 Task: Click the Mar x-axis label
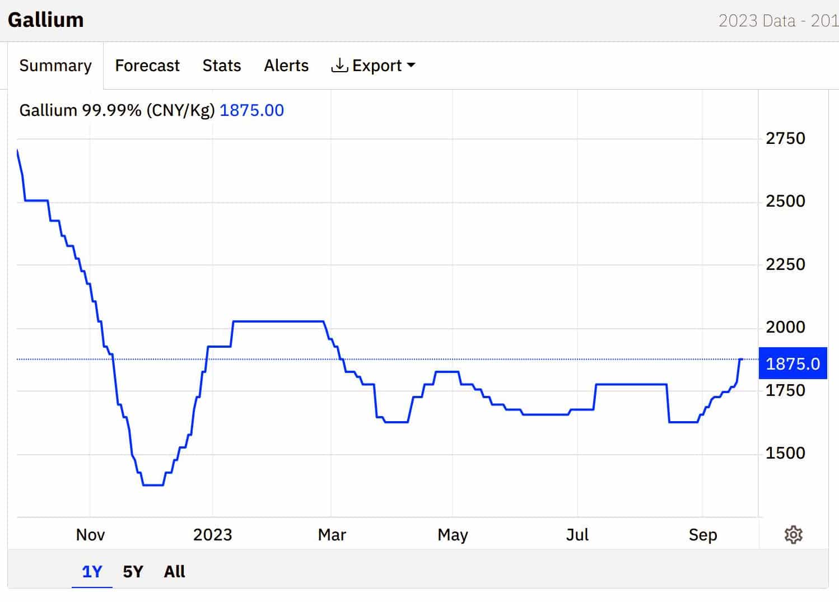coord(332,534)
